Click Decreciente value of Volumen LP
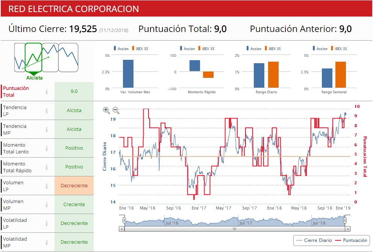Image resolution: width=373 pixels, height=252 pixels. coord(74,185)
